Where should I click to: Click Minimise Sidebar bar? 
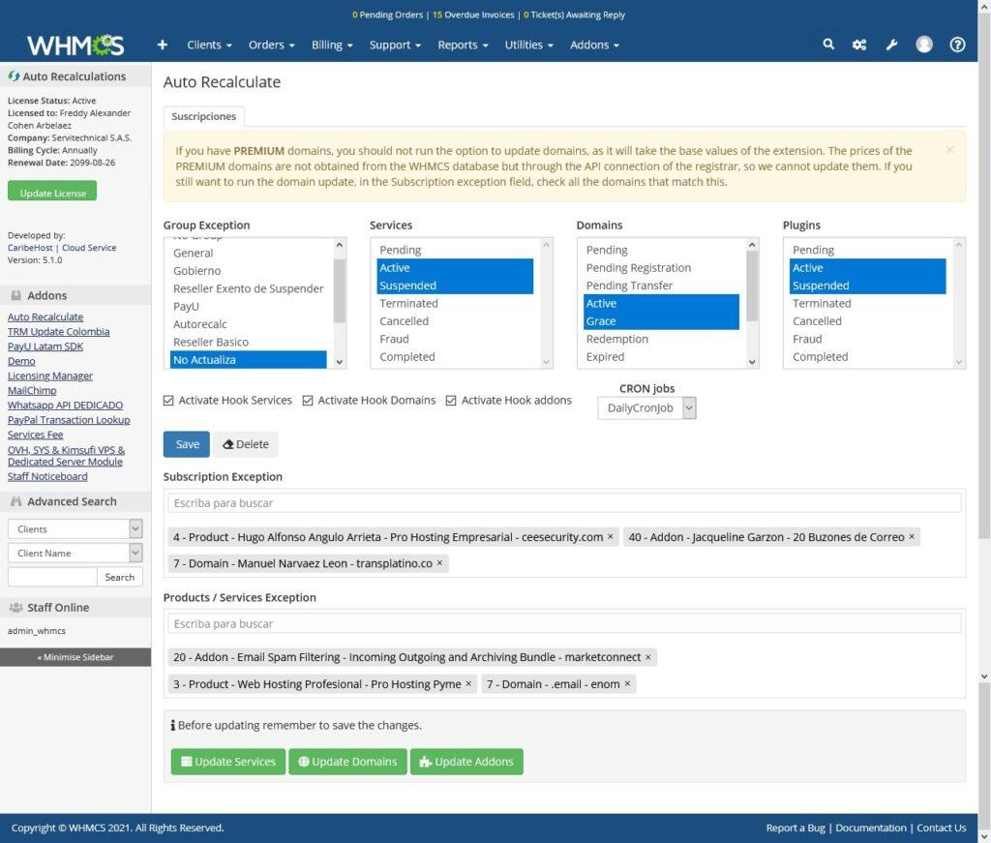coord(75,657)
